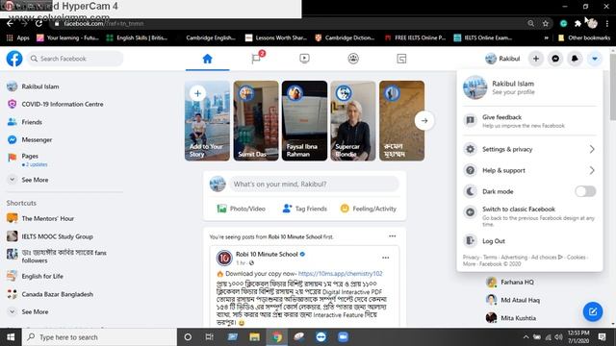Open the Apps bookmark shortcut

17,37
